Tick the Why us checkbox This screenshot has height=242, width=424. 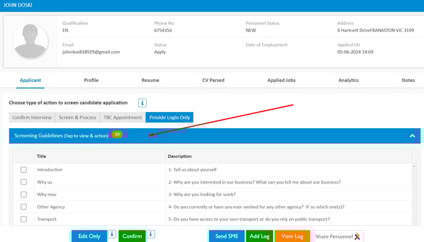coord(23,182)
